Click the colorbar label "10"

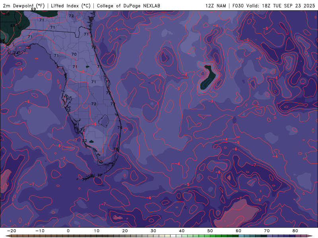(x=97, y=231)
